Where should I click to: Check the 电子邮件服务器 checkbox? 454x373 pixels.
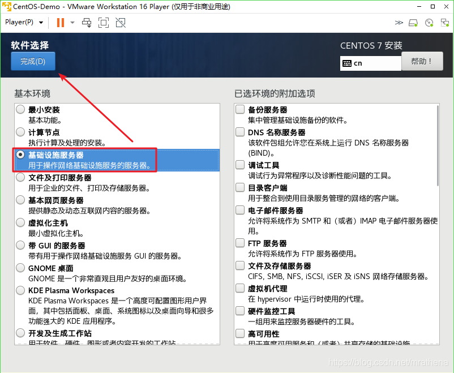tap(240, 210)
